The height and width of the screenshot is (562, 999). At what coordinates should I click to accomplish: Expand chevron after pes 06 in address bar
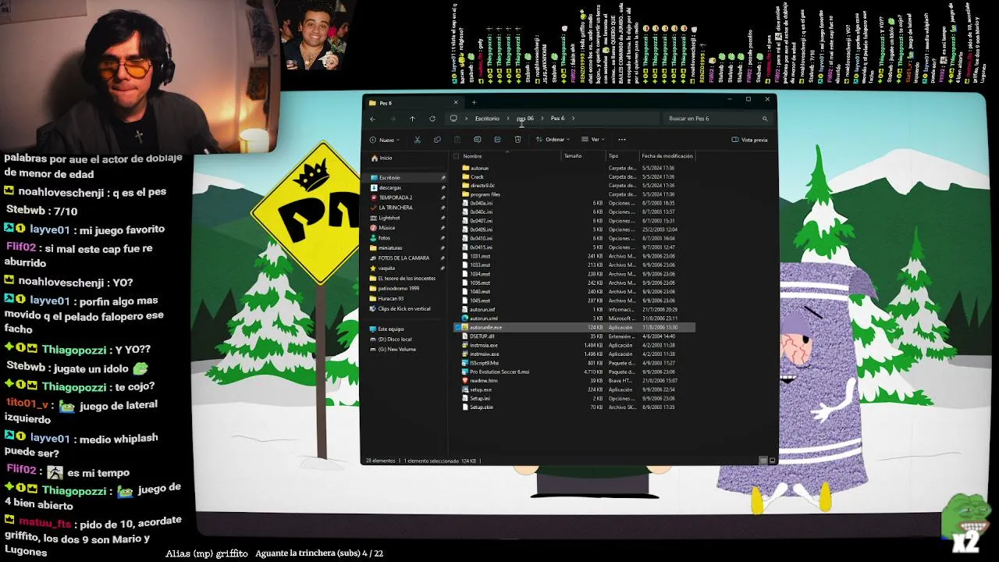click(x=542, y=119)
